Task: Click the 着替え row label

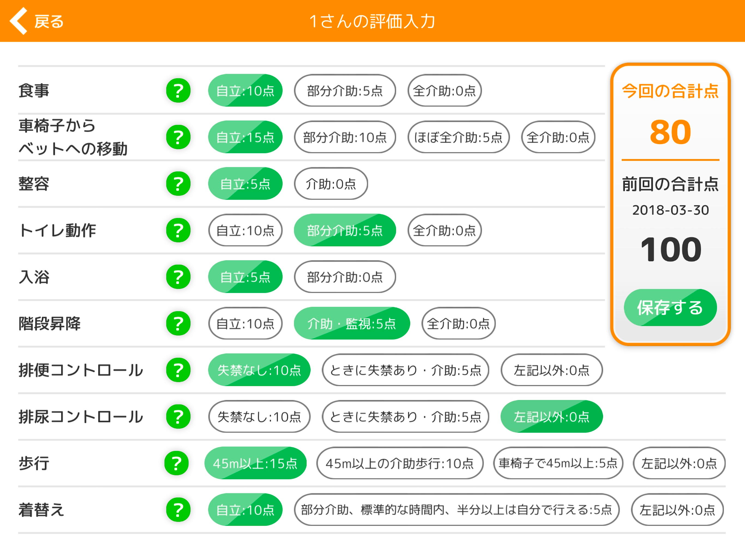Action: click(x=41, y=509)
